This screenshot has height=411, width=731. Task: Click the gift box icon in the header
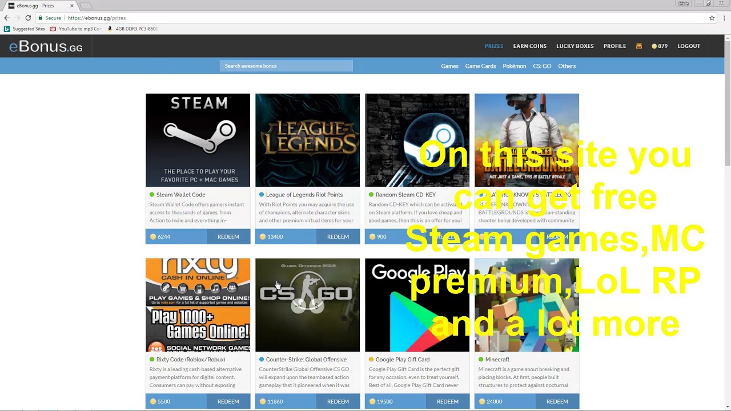pos(638,46)
